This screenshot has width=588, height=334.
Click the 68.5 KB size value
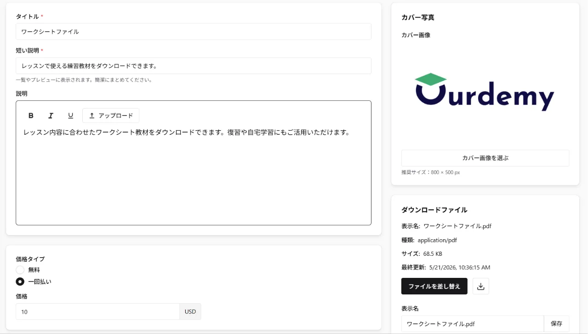[433, 253]
